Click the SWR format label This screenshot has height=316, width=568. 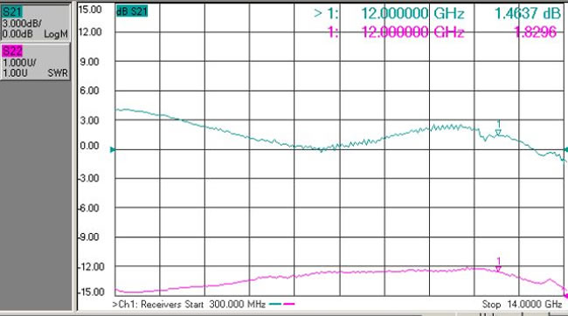tap(58, 73)
